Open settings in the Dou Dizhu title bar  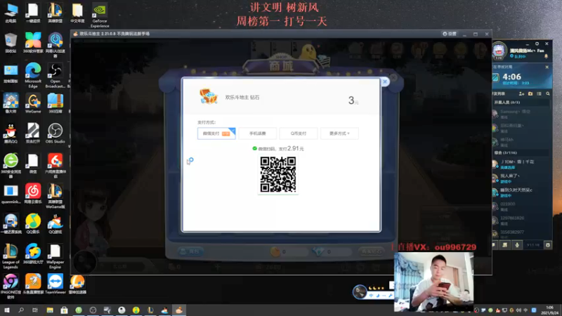pos(450,34)
